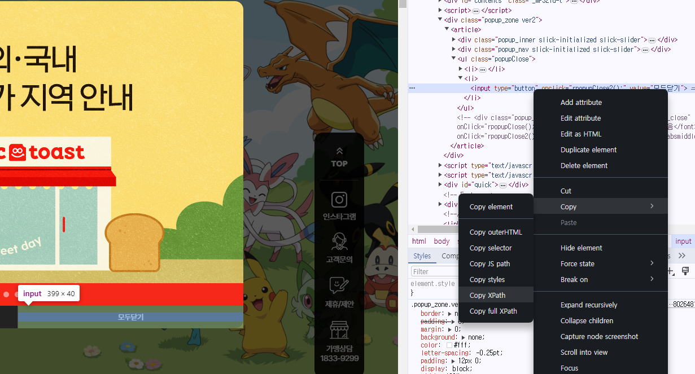Click the #fff color swatch
The image size is (695, 374).
tap(449, 345)
